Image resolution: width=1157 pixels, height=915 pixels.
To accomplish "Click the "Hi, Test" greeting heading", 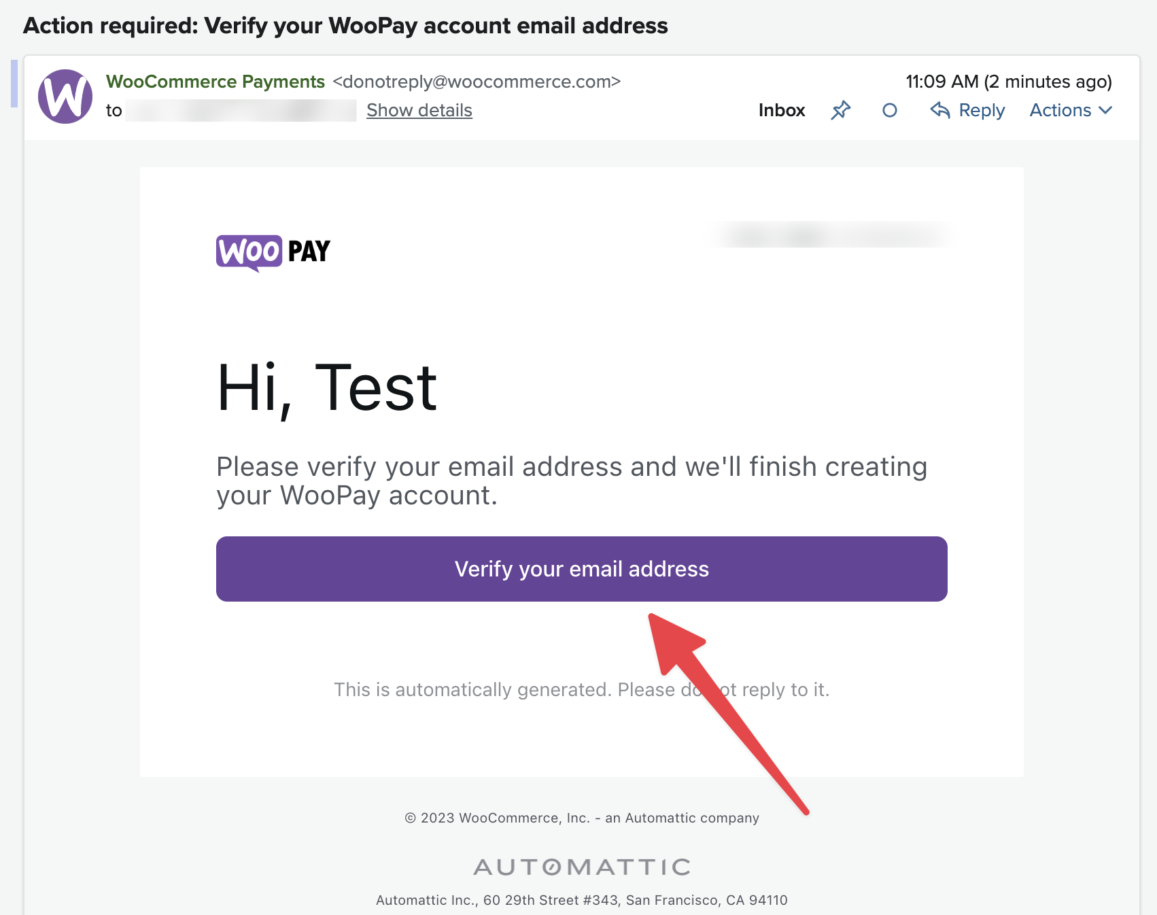I will (327, 388).
